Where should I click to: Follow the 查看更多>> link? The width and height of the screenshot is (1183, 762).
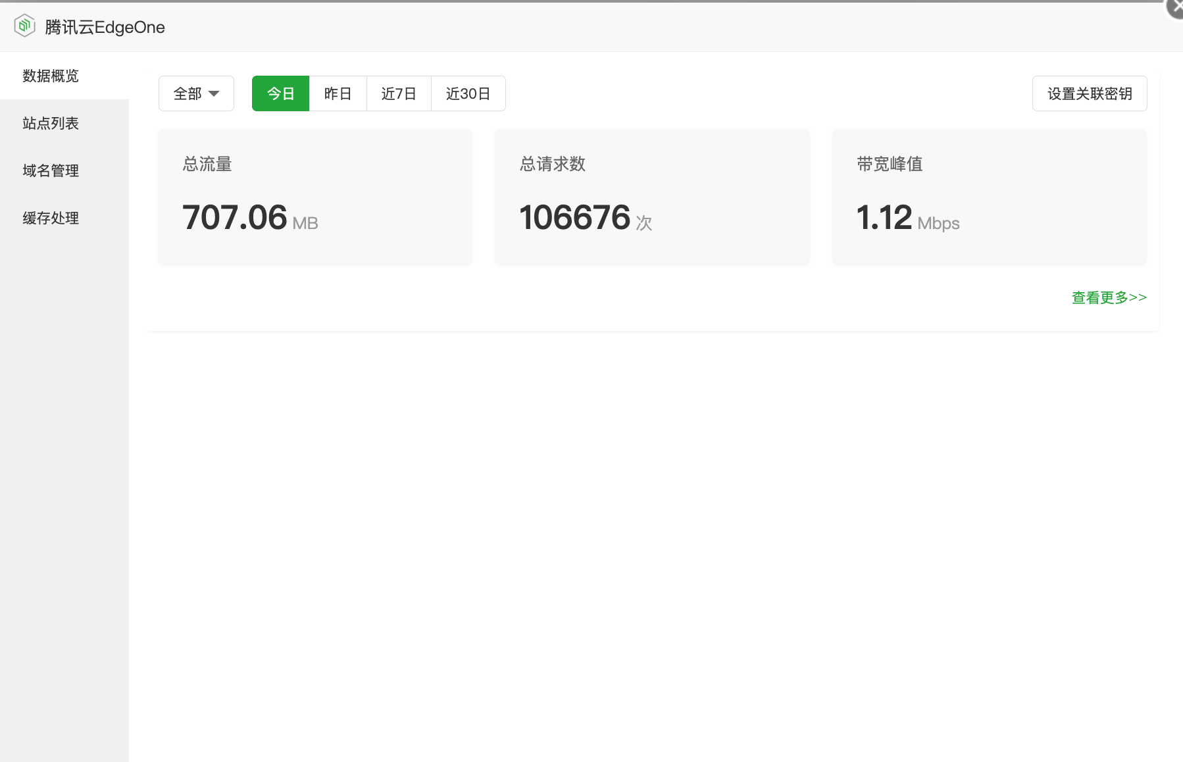[x=1109, y=298]
